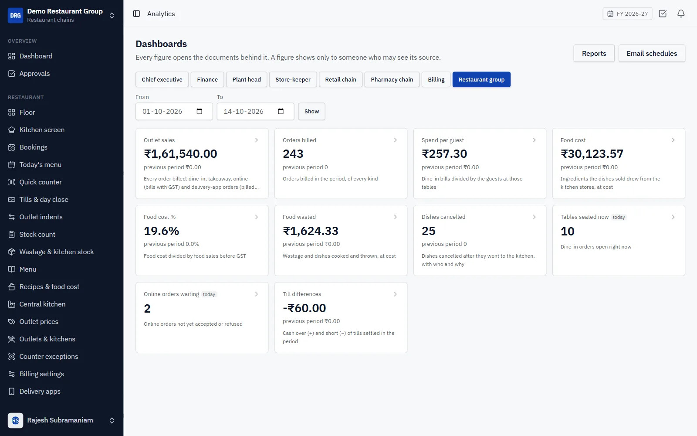
Task: Open Today's menu in sidebar
Action: (x=61, y=165)
